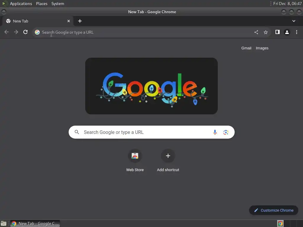Open the window menu button in the title bar
The height and width of the screenshot is (227, 303).
4,12
